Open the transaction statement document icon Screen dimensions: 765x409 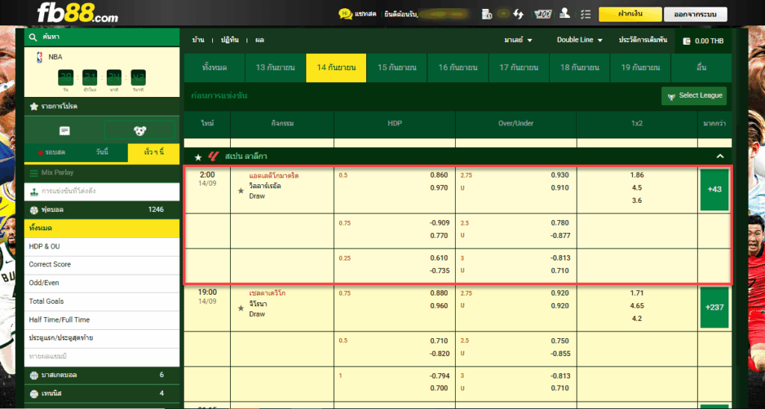click(486, 14)
